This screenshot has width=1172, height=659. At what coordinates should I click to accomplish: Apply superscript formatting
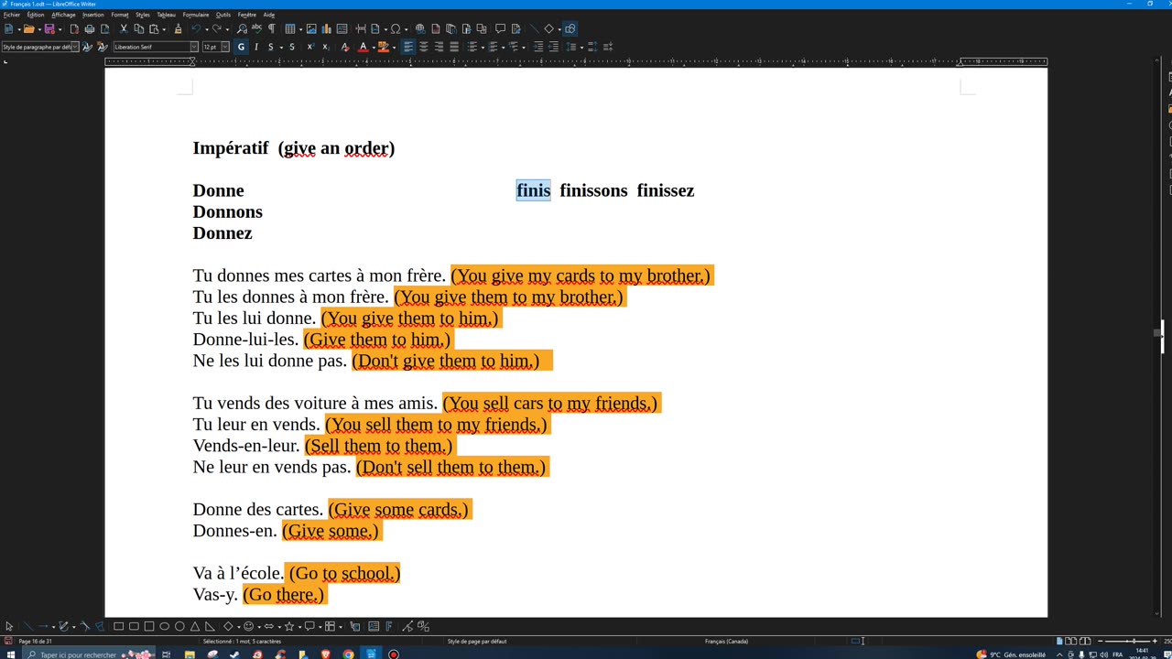tap(310, 47)
